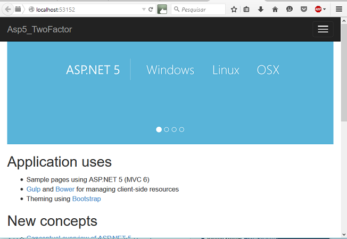Open the Bower link
This screenshot has height=239, width=347.
[x=65, y=189]
